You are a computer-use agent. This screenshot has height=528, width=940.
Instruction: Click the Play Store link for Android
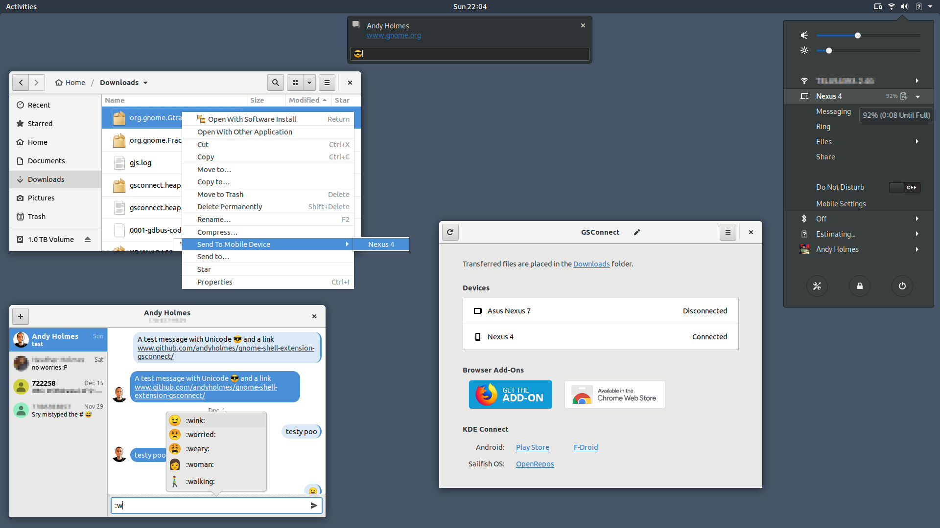pyautogui.click(x=532, y=447)
